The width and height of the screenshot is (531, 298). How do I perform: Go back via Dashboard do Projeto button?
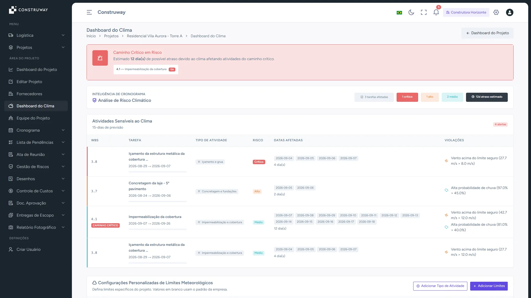487,33
